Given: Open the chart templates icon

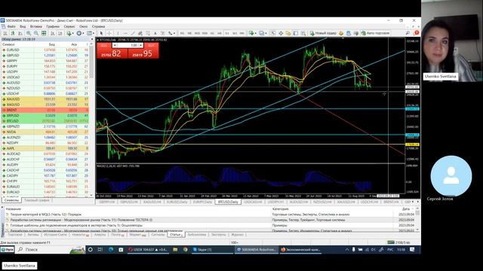Looking at the screenshot, I should click(x=89, y=33).
